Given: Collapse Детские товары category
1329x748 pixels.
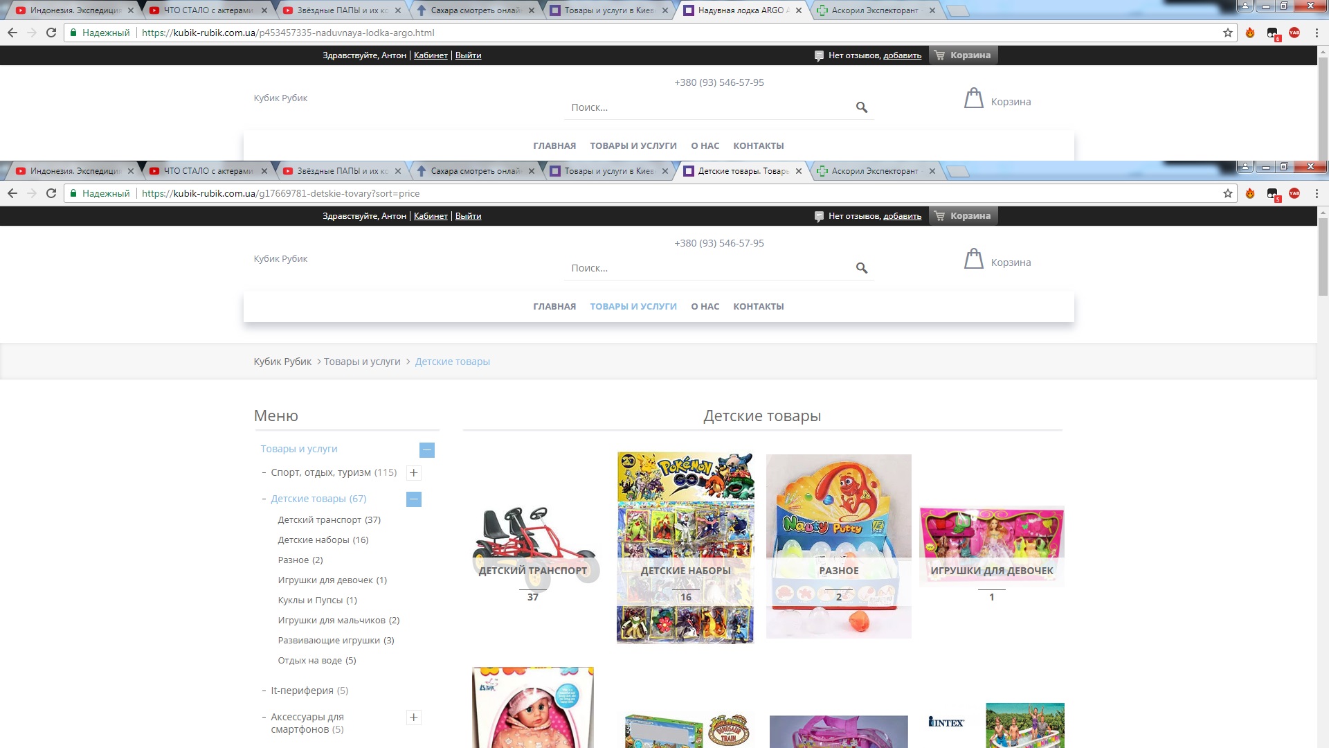Looking at the screenshot, I should click(414, 499).
